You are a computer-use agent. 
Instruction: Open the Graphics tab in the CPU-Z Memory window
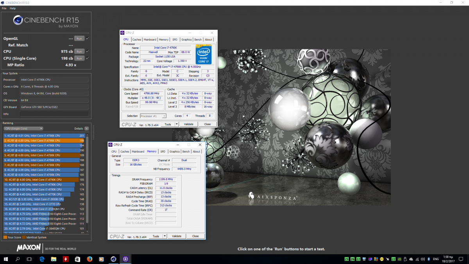(x=175, y=151)
